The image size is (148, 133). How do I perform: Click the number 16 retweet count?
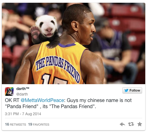[7, 124]
